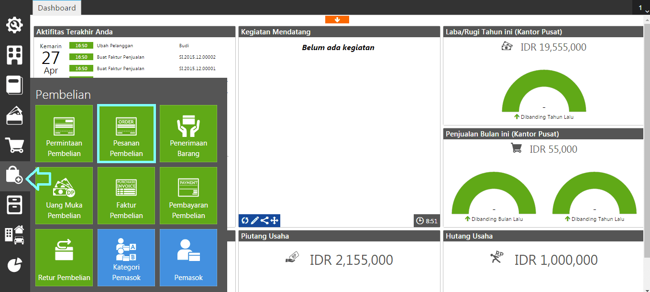
Task: Open the shopping cart sales icon in sidebar
Action: pyautogui.click(x=14, y=146)
